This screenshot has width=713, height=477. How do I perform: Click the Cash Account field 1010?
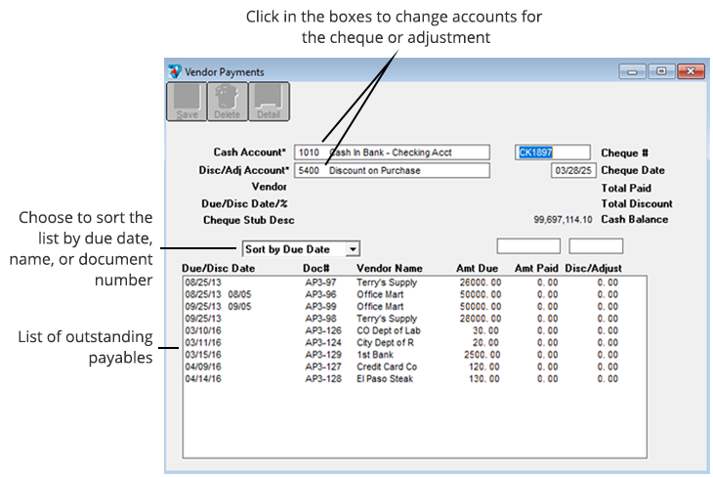coord(392,152)
